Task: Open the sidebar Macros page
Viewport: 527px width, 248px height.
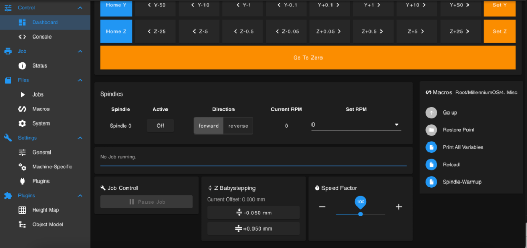Action: point(45,109)
